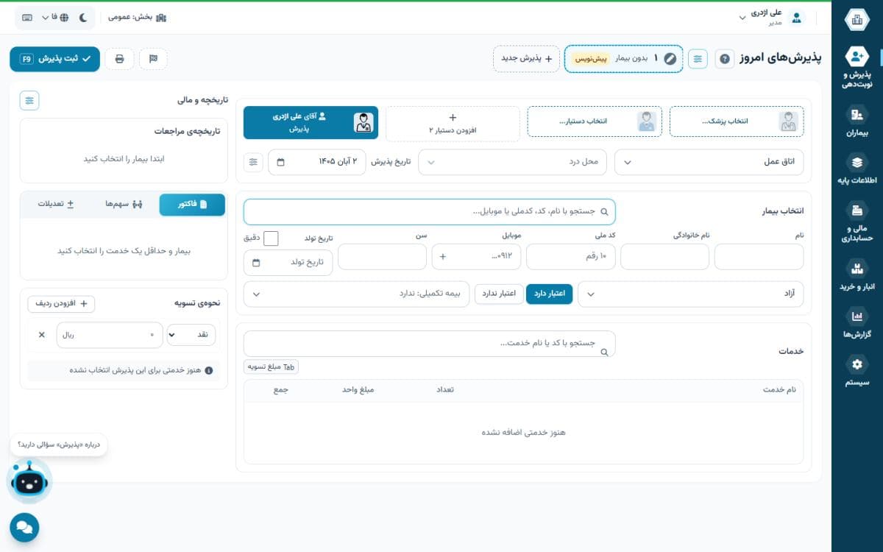Select انتخاب پزشک doctor card
883x552 pixels.
point(738,122)
